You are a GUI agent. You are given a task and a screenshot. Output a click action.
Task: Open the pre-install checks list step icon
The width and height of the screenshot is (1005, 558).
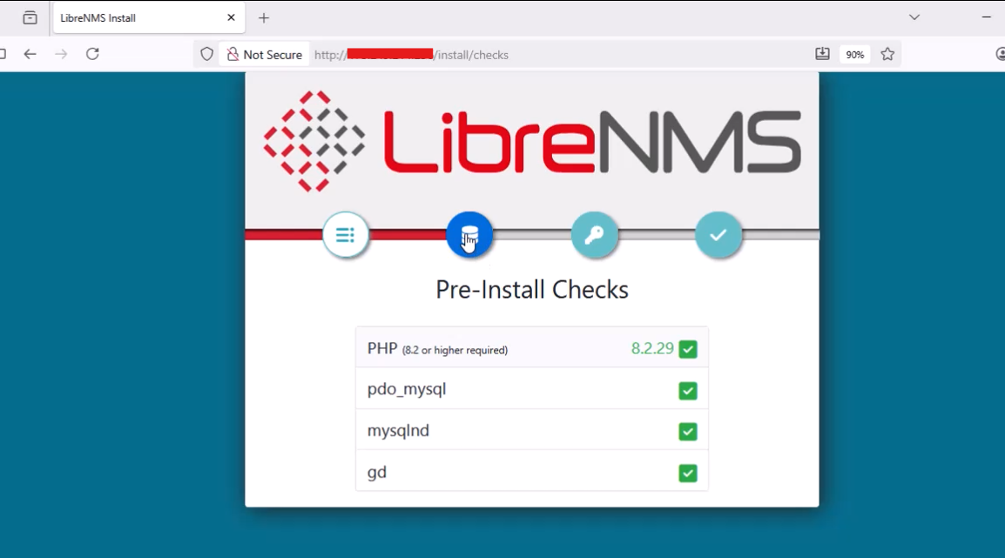click(x=346, y=234)
